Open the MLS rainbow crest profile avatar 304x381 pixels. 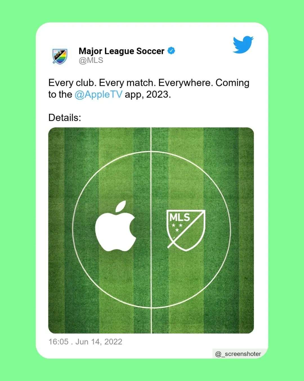click(x=60, y=56)
